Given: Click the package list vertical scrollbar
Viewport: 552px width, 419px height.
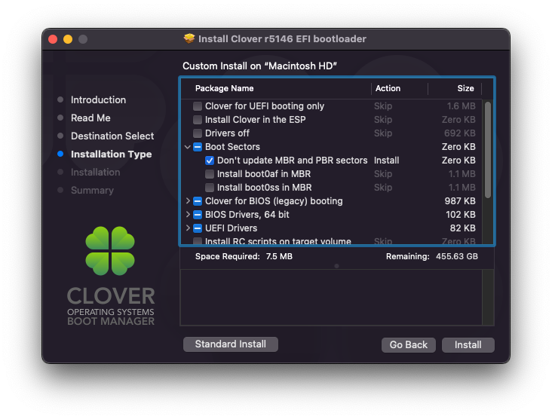Looking at the screenshot, I should pyautogui.click(x=488, y=150).
